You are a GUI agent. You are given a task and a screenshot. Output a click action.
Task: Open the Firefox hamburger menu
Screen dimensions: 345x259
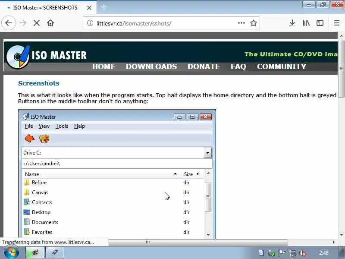coord(337,23)
